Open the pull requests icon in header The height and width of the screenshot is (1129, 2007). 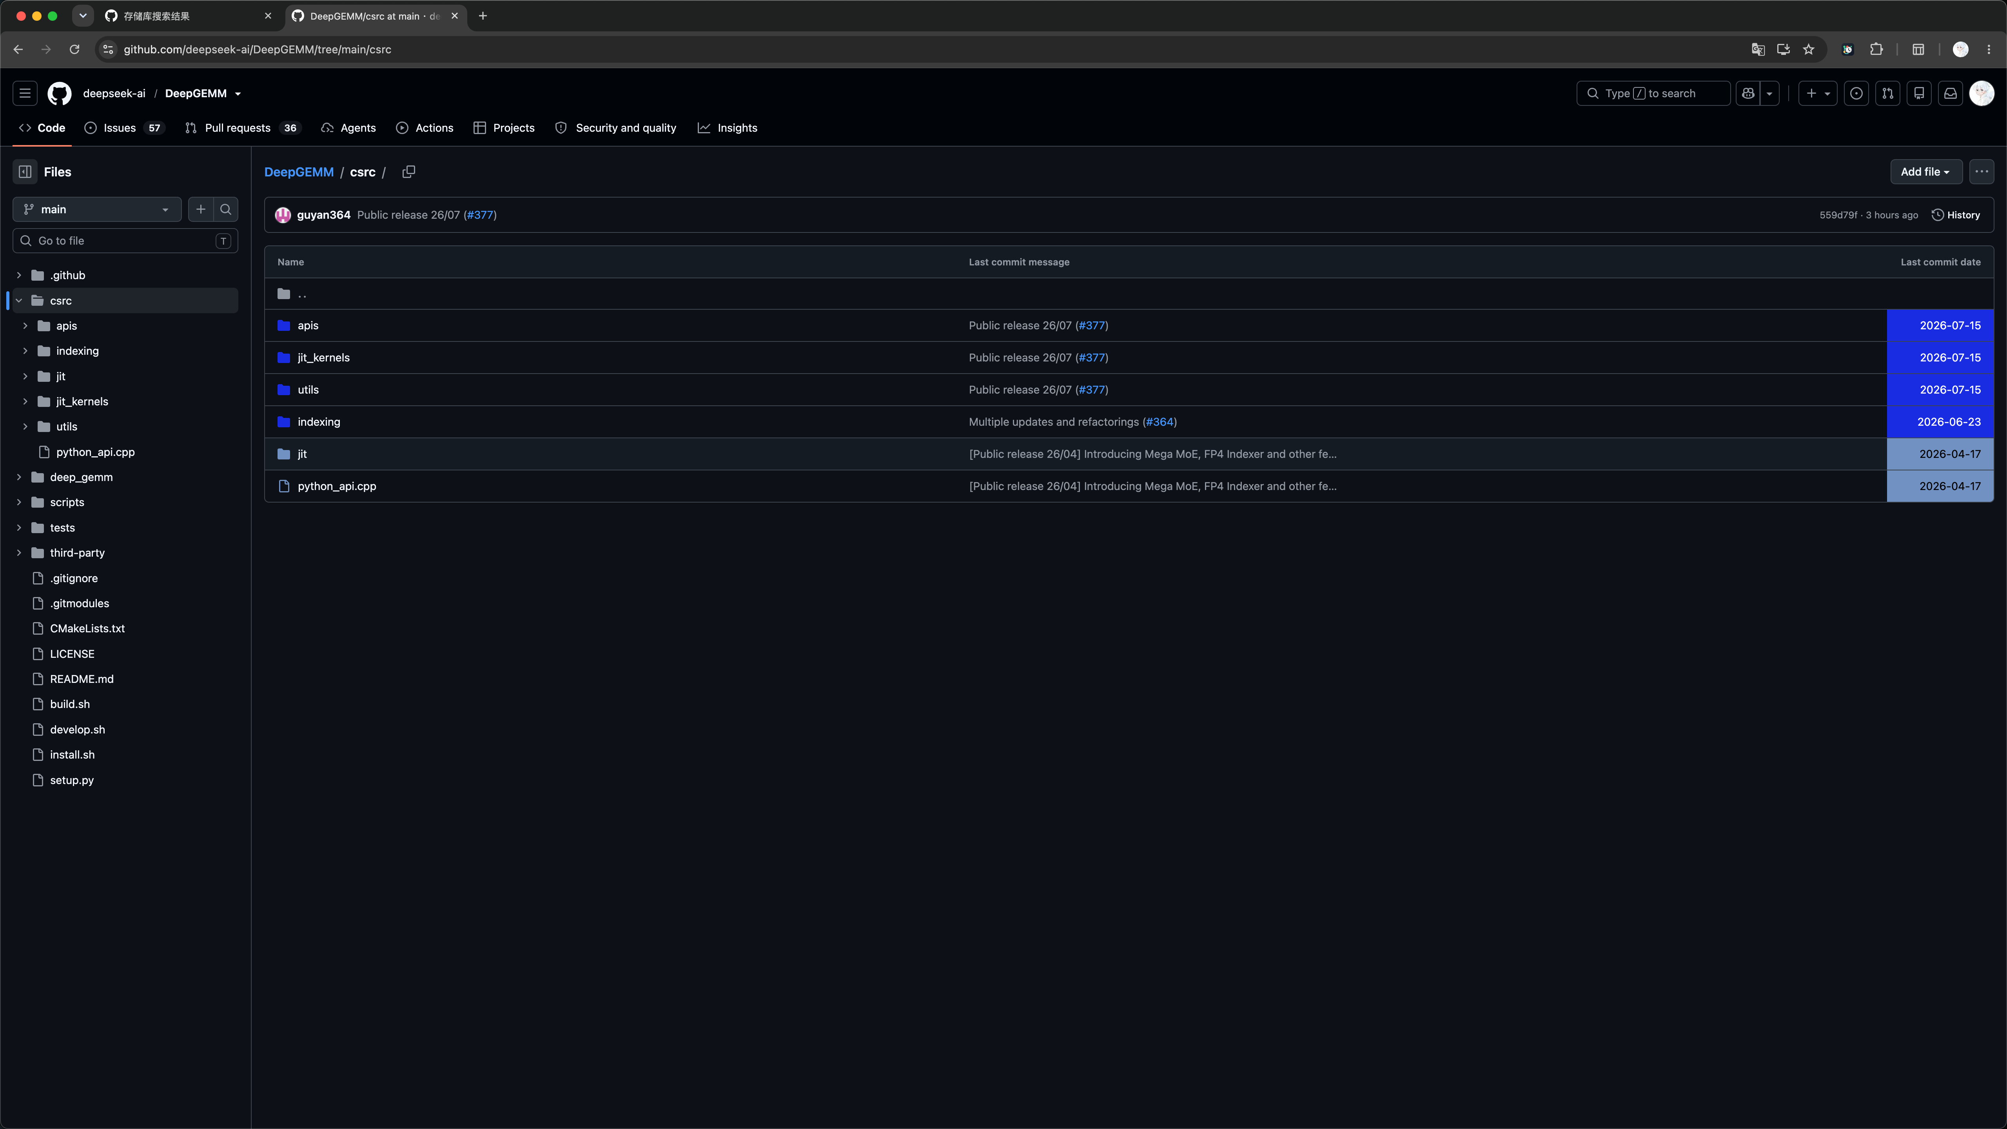pos(1888,94)
